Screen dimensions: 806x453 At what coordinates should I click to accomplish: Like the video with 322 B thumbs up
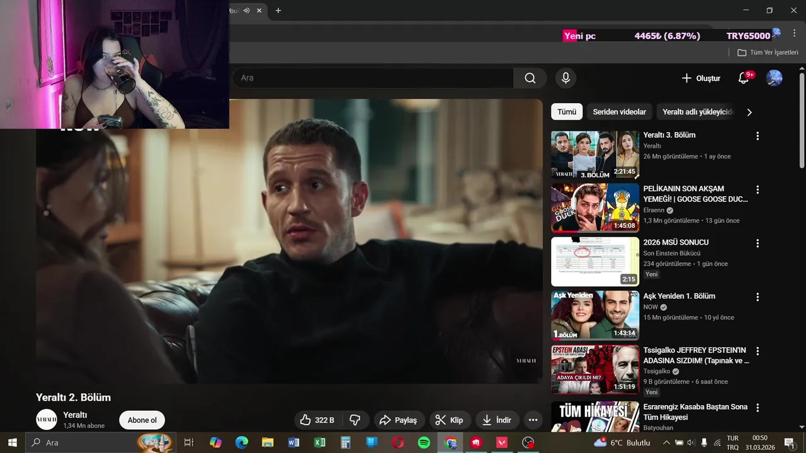click(319, 420)
